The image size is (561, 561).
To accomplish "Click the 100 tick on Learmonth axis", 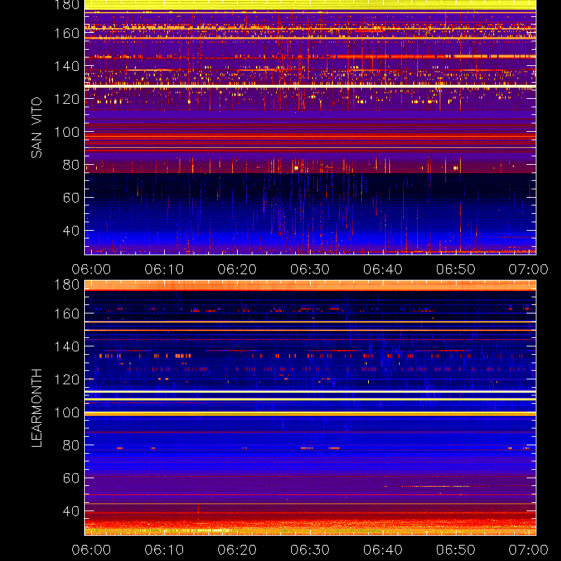I will (67, 412).
